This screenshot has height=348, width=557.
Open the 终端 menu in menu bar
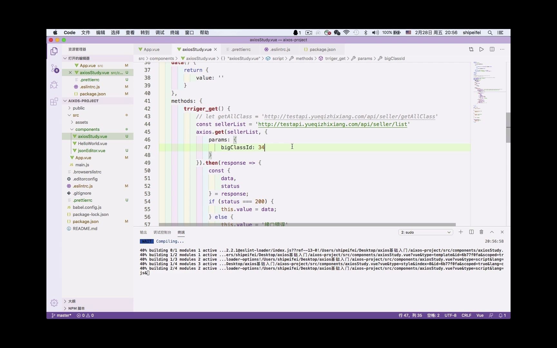coord(175,33)
